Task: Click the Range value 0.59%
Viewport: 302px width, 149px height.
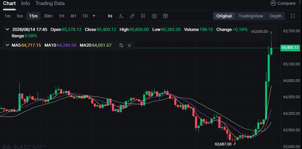Action: point(31,36)
